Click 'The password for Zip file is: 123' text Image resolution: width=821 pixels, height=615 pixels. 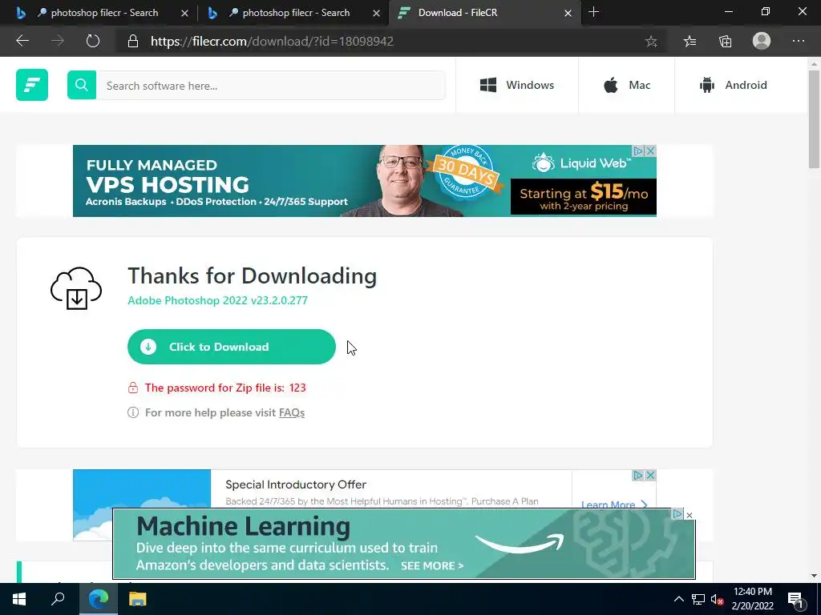[x=225, y=388]
